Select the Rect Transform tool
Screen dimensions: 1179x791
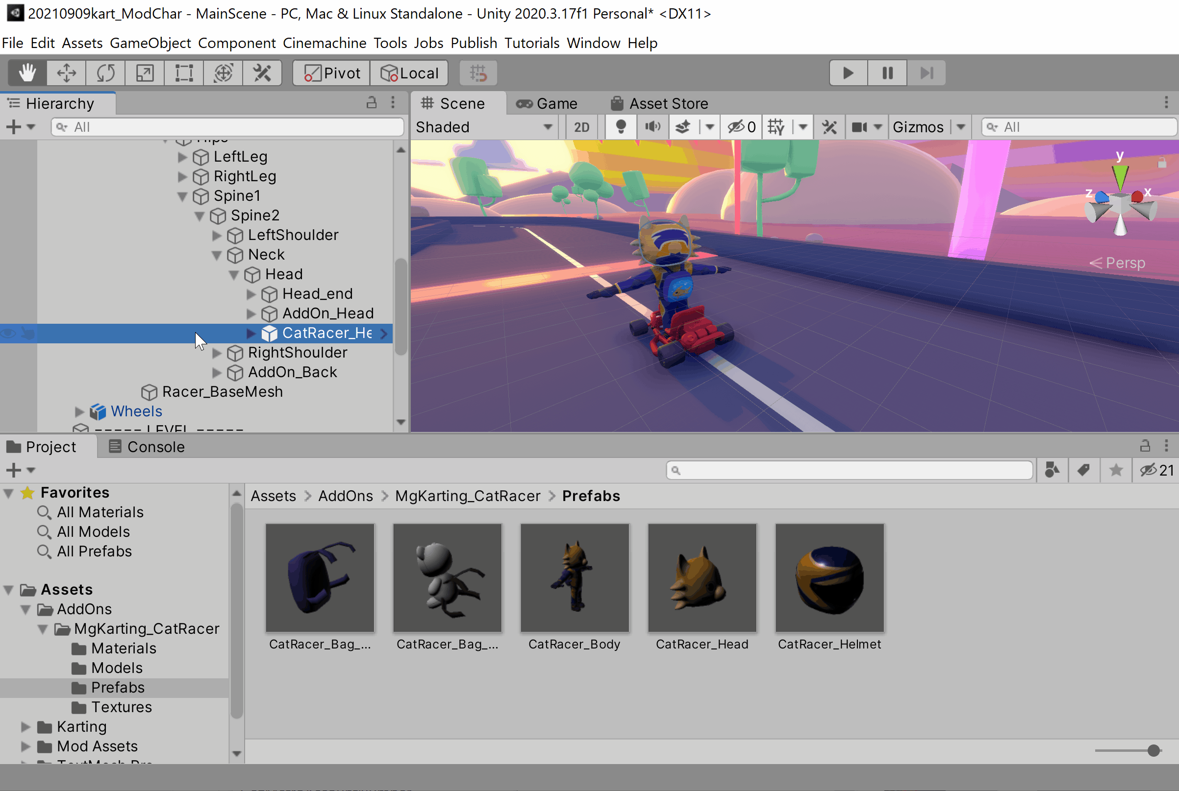(x=184, y=73)
